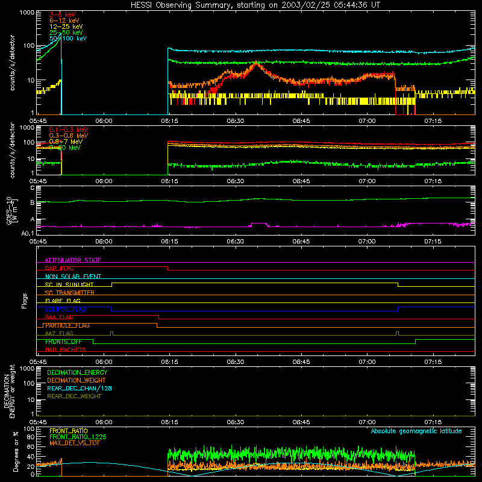Select the 50-100 keV legend label
The width and height of the screenshot is (482, 482).
[68, 39]
